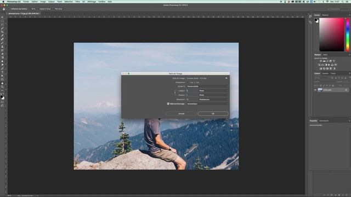The height and width of the screenshot is (197, 351).
Task: Select the Crop tool
Action: [2, 32]
